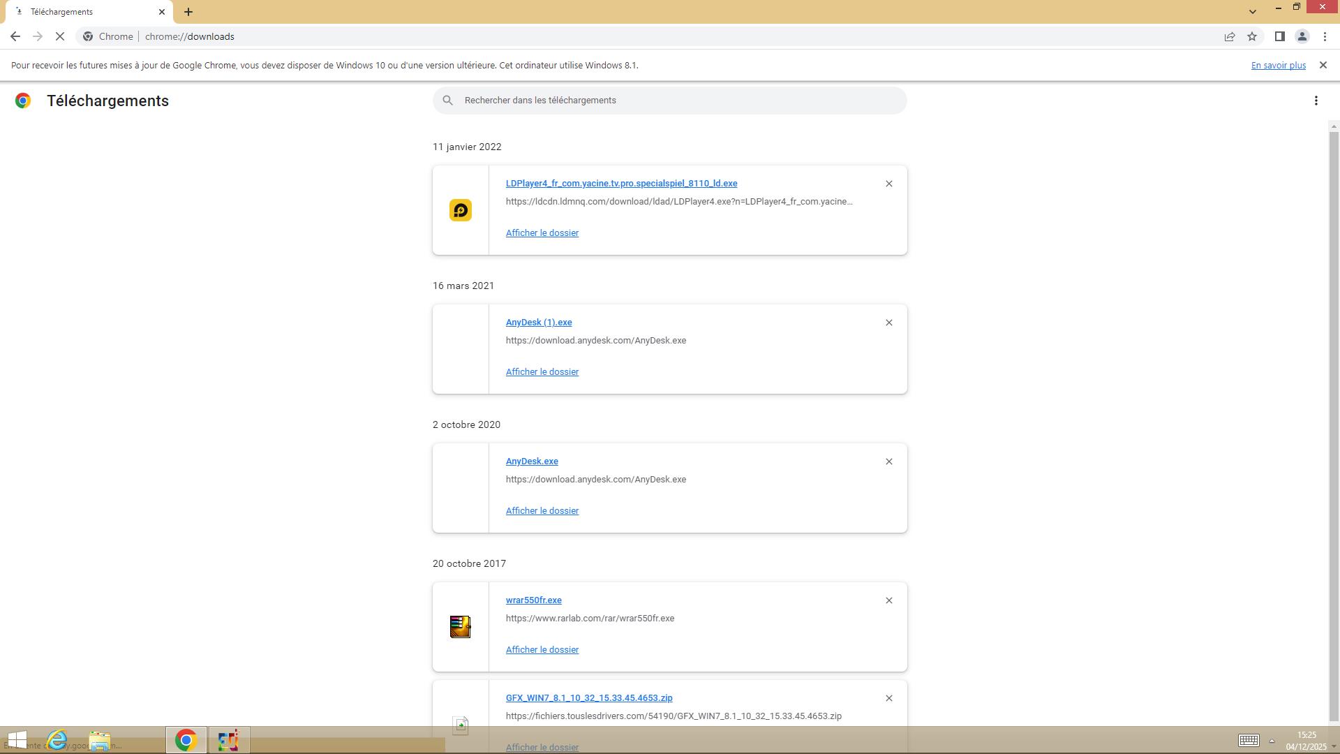This screenshot has height=754, width=1340.
Task: Open the Chrome three-dot menu
Action: pos(1325,36)
